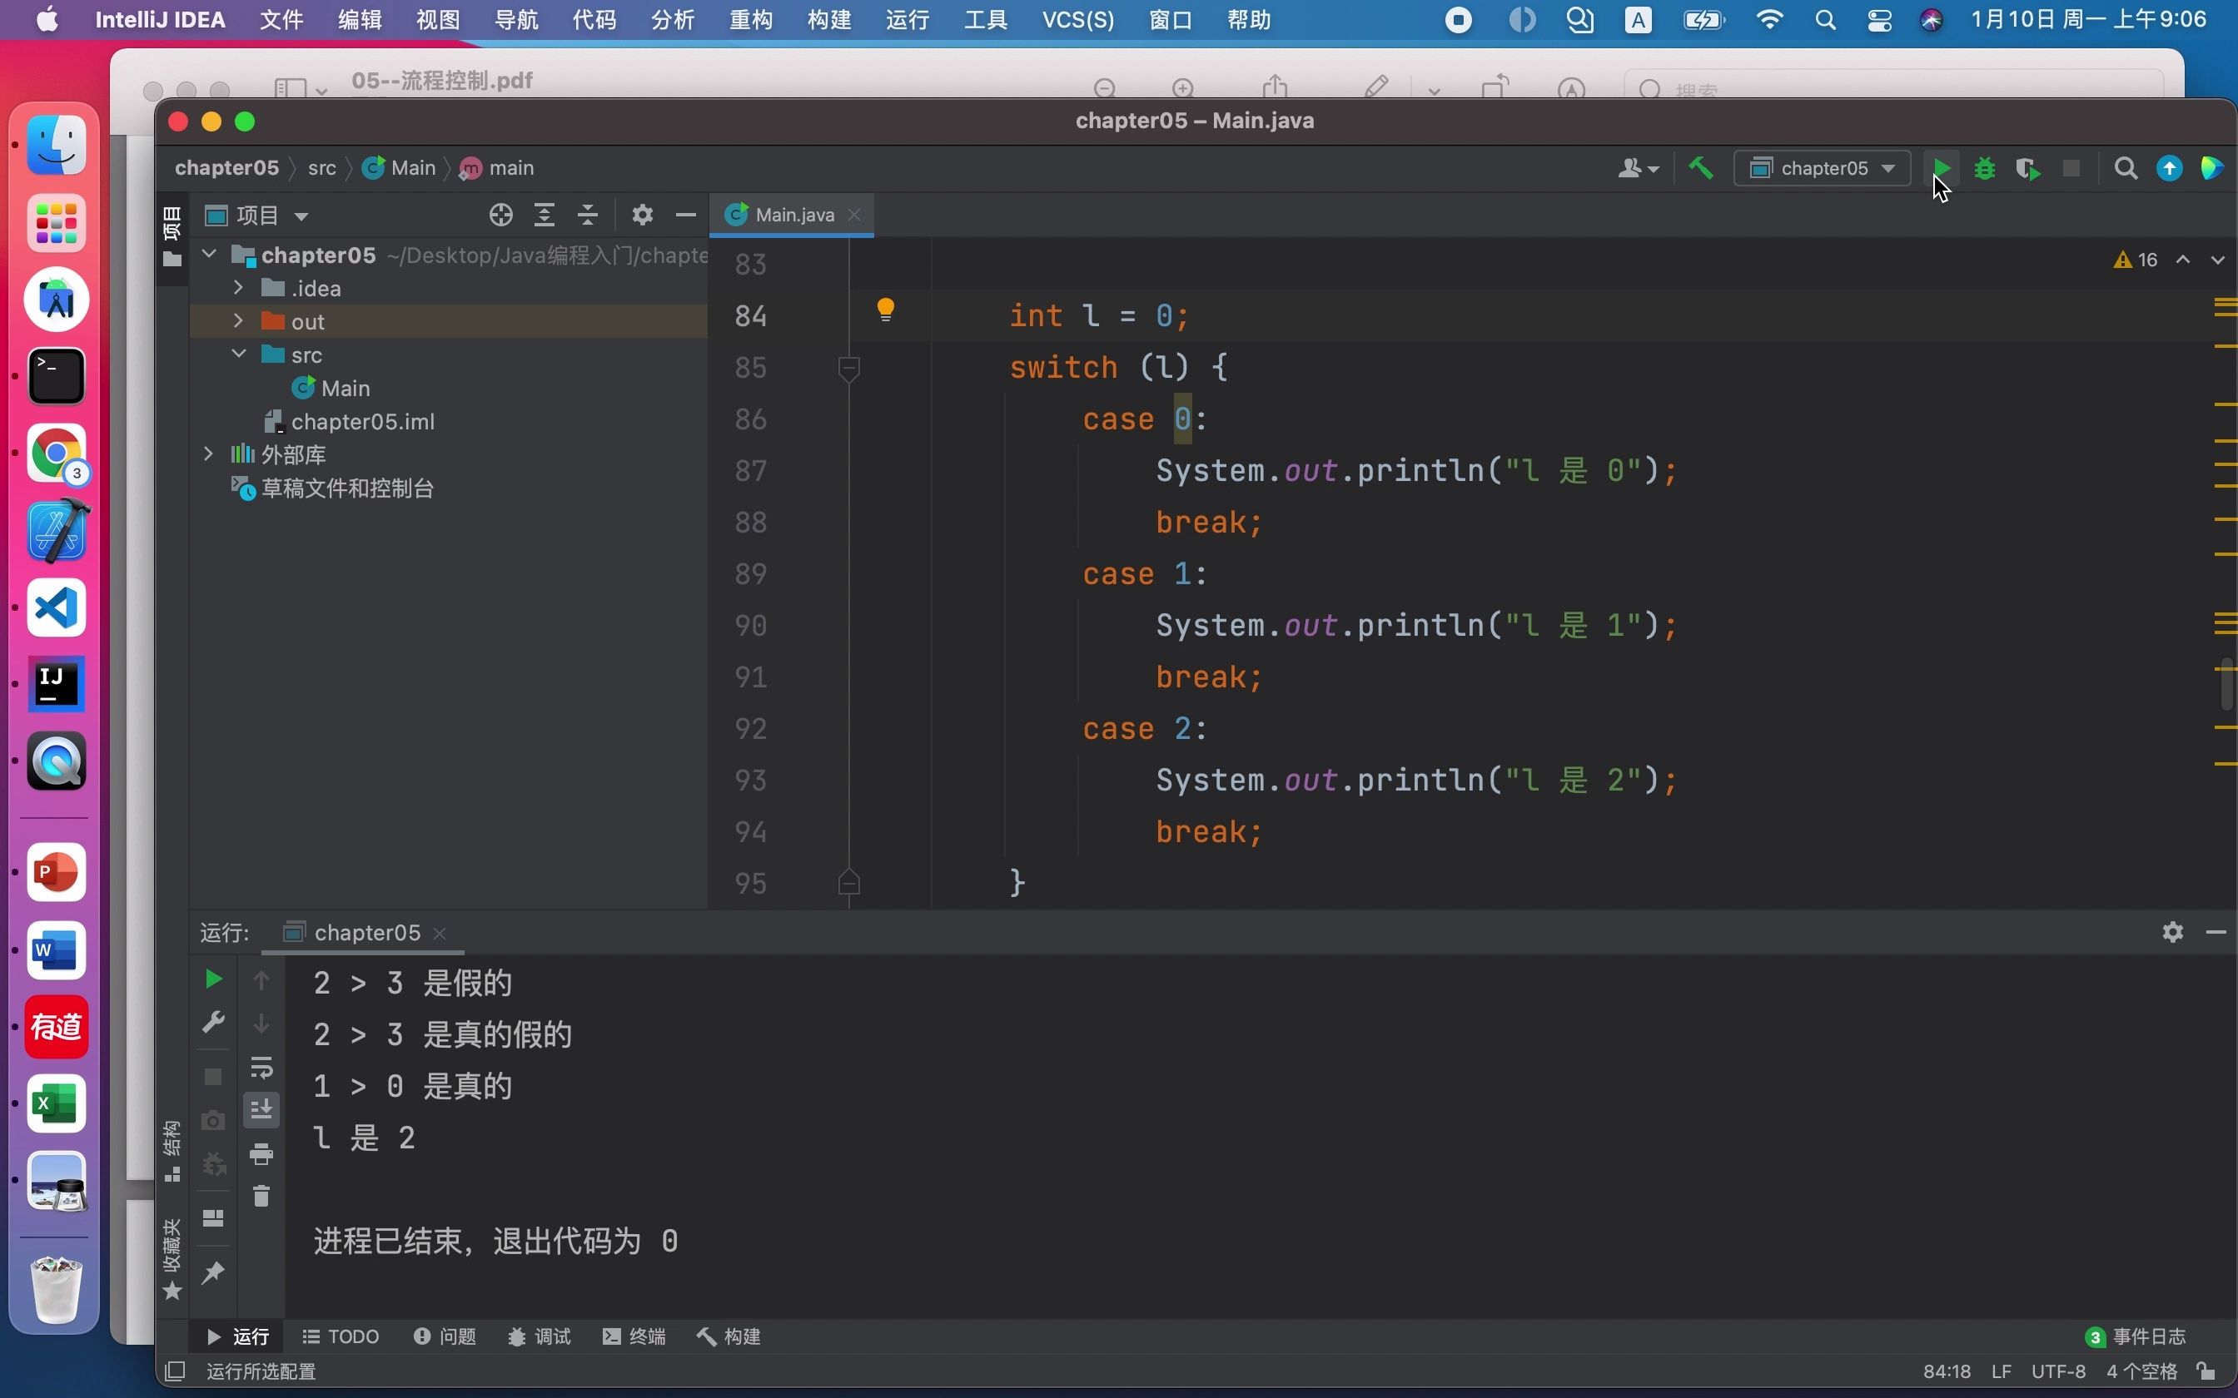The width and height of the screenshot is (2238, 1398).
Task: Toggle the pin tab icon in the run panel
Action: [212, 1273]
